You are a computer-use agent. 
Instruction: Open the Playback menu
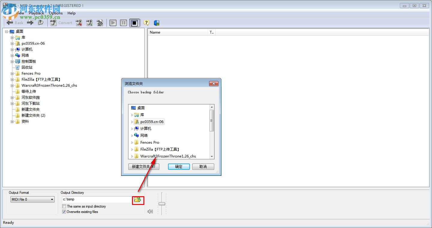[36, 13]
